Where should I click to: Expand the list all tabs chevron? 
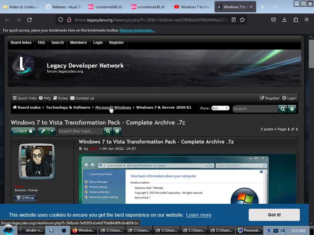click(275, 7)
